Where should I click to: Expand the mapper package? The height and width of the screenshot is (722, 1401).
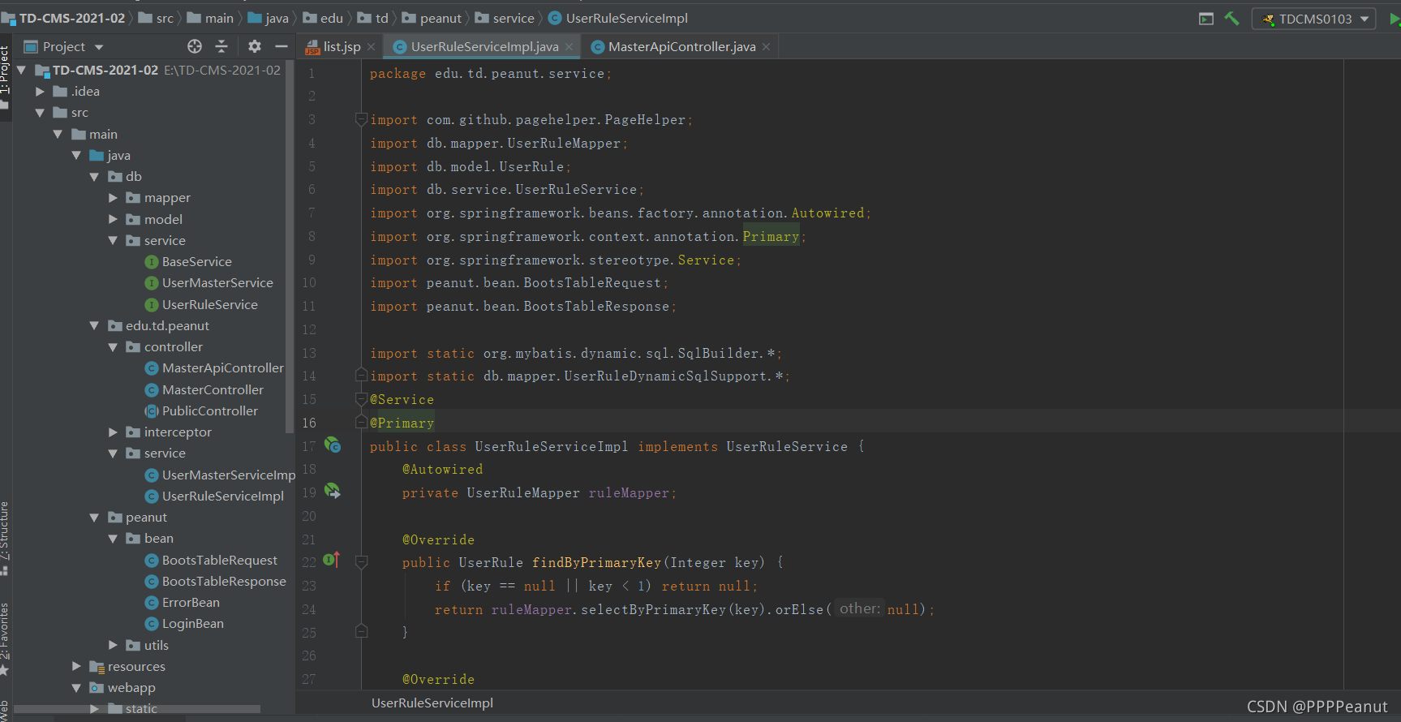coord(113,198)
